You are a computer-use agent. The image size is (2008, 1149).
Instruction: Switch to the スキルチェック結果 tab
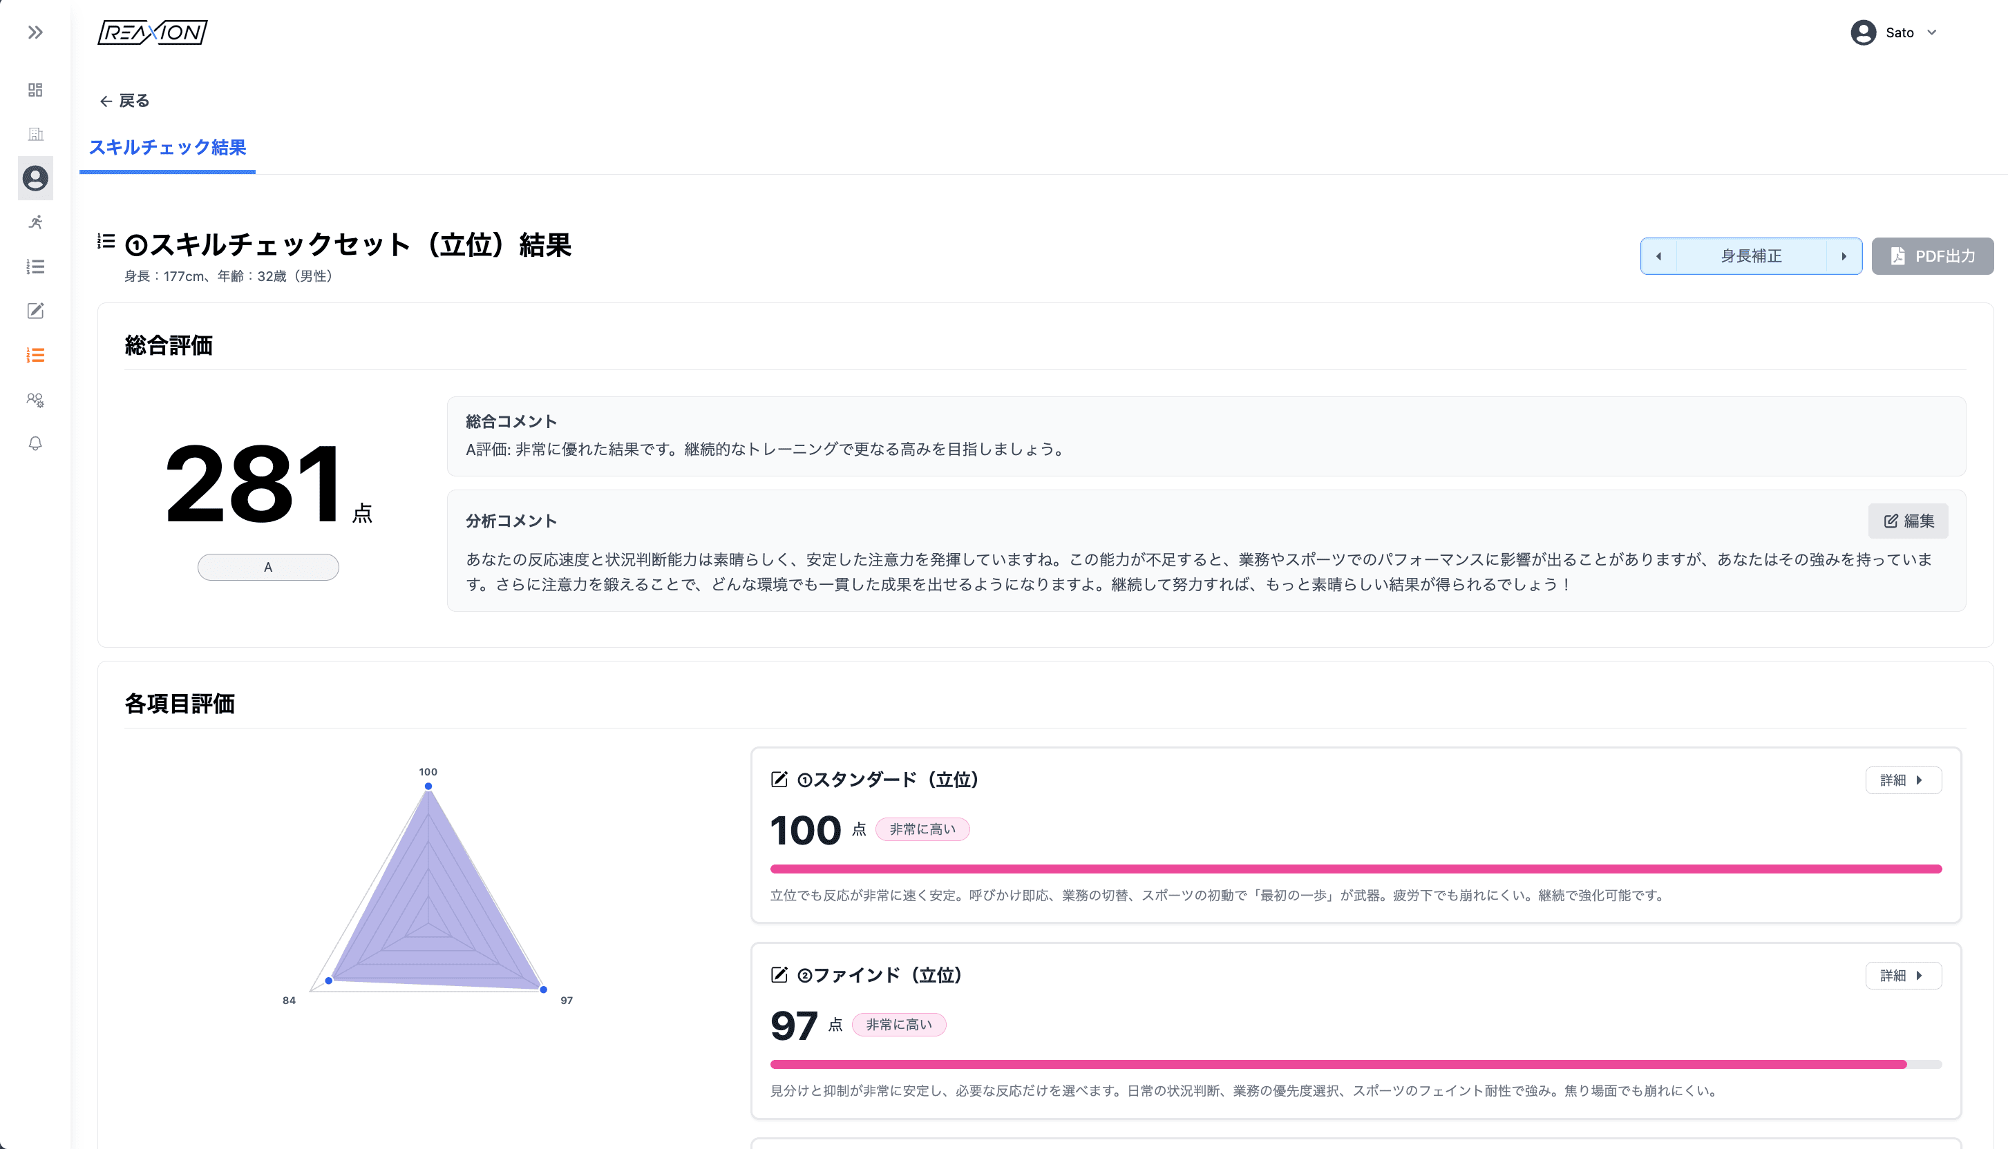coord(167,148)
